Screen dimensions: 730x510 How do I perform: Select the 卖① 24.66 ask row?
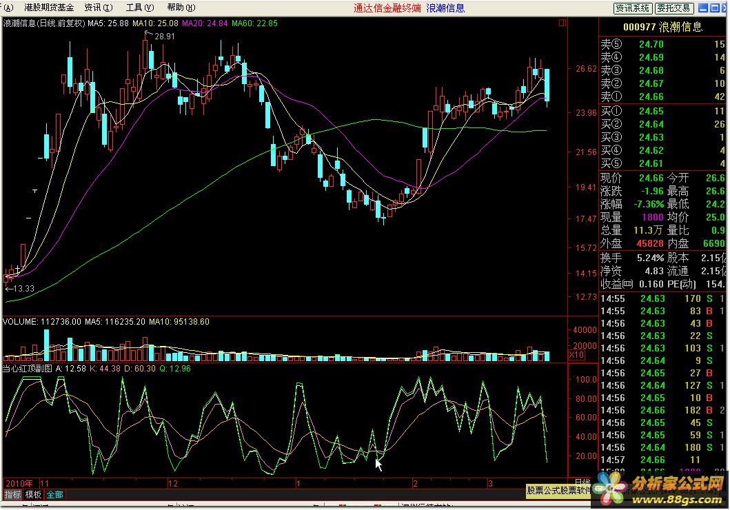[662, 96]
